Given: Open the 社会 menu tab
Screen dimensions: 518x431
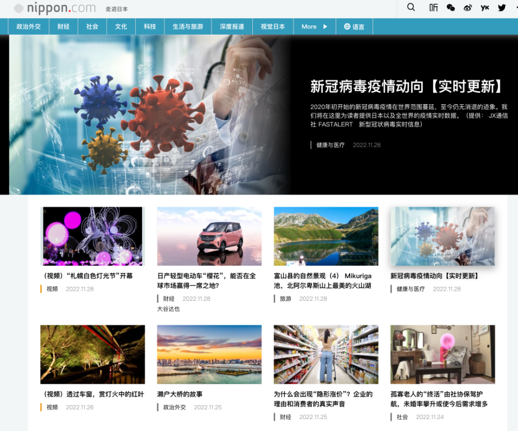Looking at the screenshot, I should click(x=92, y=26).
